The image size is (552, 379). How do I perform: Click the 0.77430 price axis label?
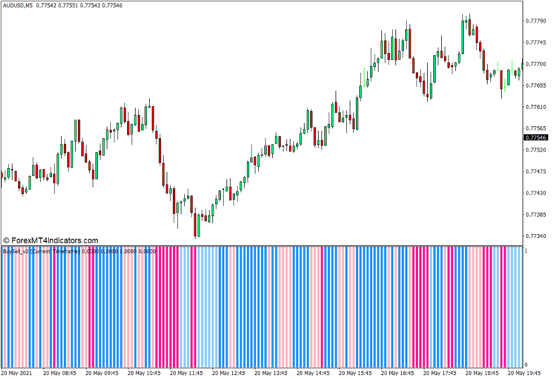click(x=536, y=193)
